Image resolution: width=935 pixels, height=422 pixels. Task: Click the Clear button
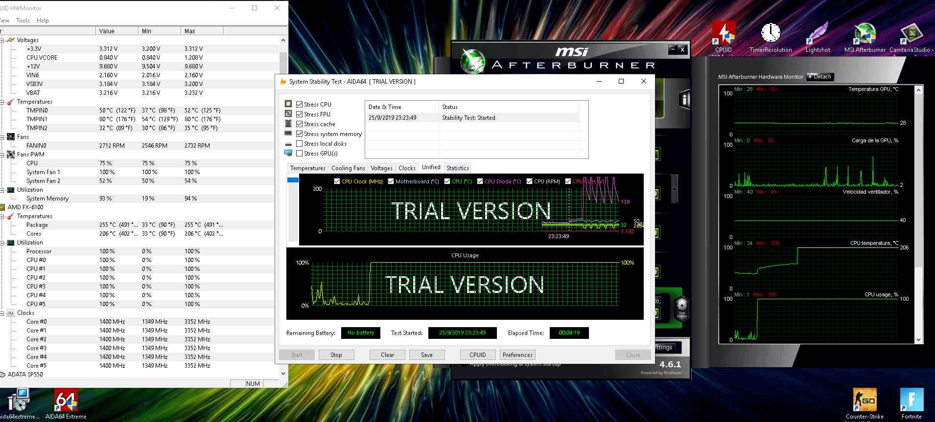click(387, 355)
